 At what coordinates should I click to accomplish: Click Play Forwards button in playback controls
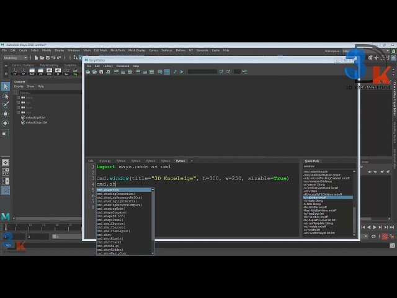click(375, 227)
